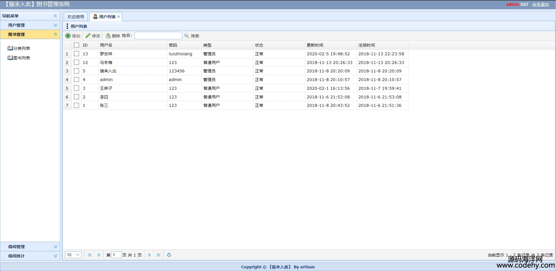Image resolution: width=556 pixels, height=271 pixels.
Task: Select the checkbox for user 罗志祥
Action: point(76,54)
